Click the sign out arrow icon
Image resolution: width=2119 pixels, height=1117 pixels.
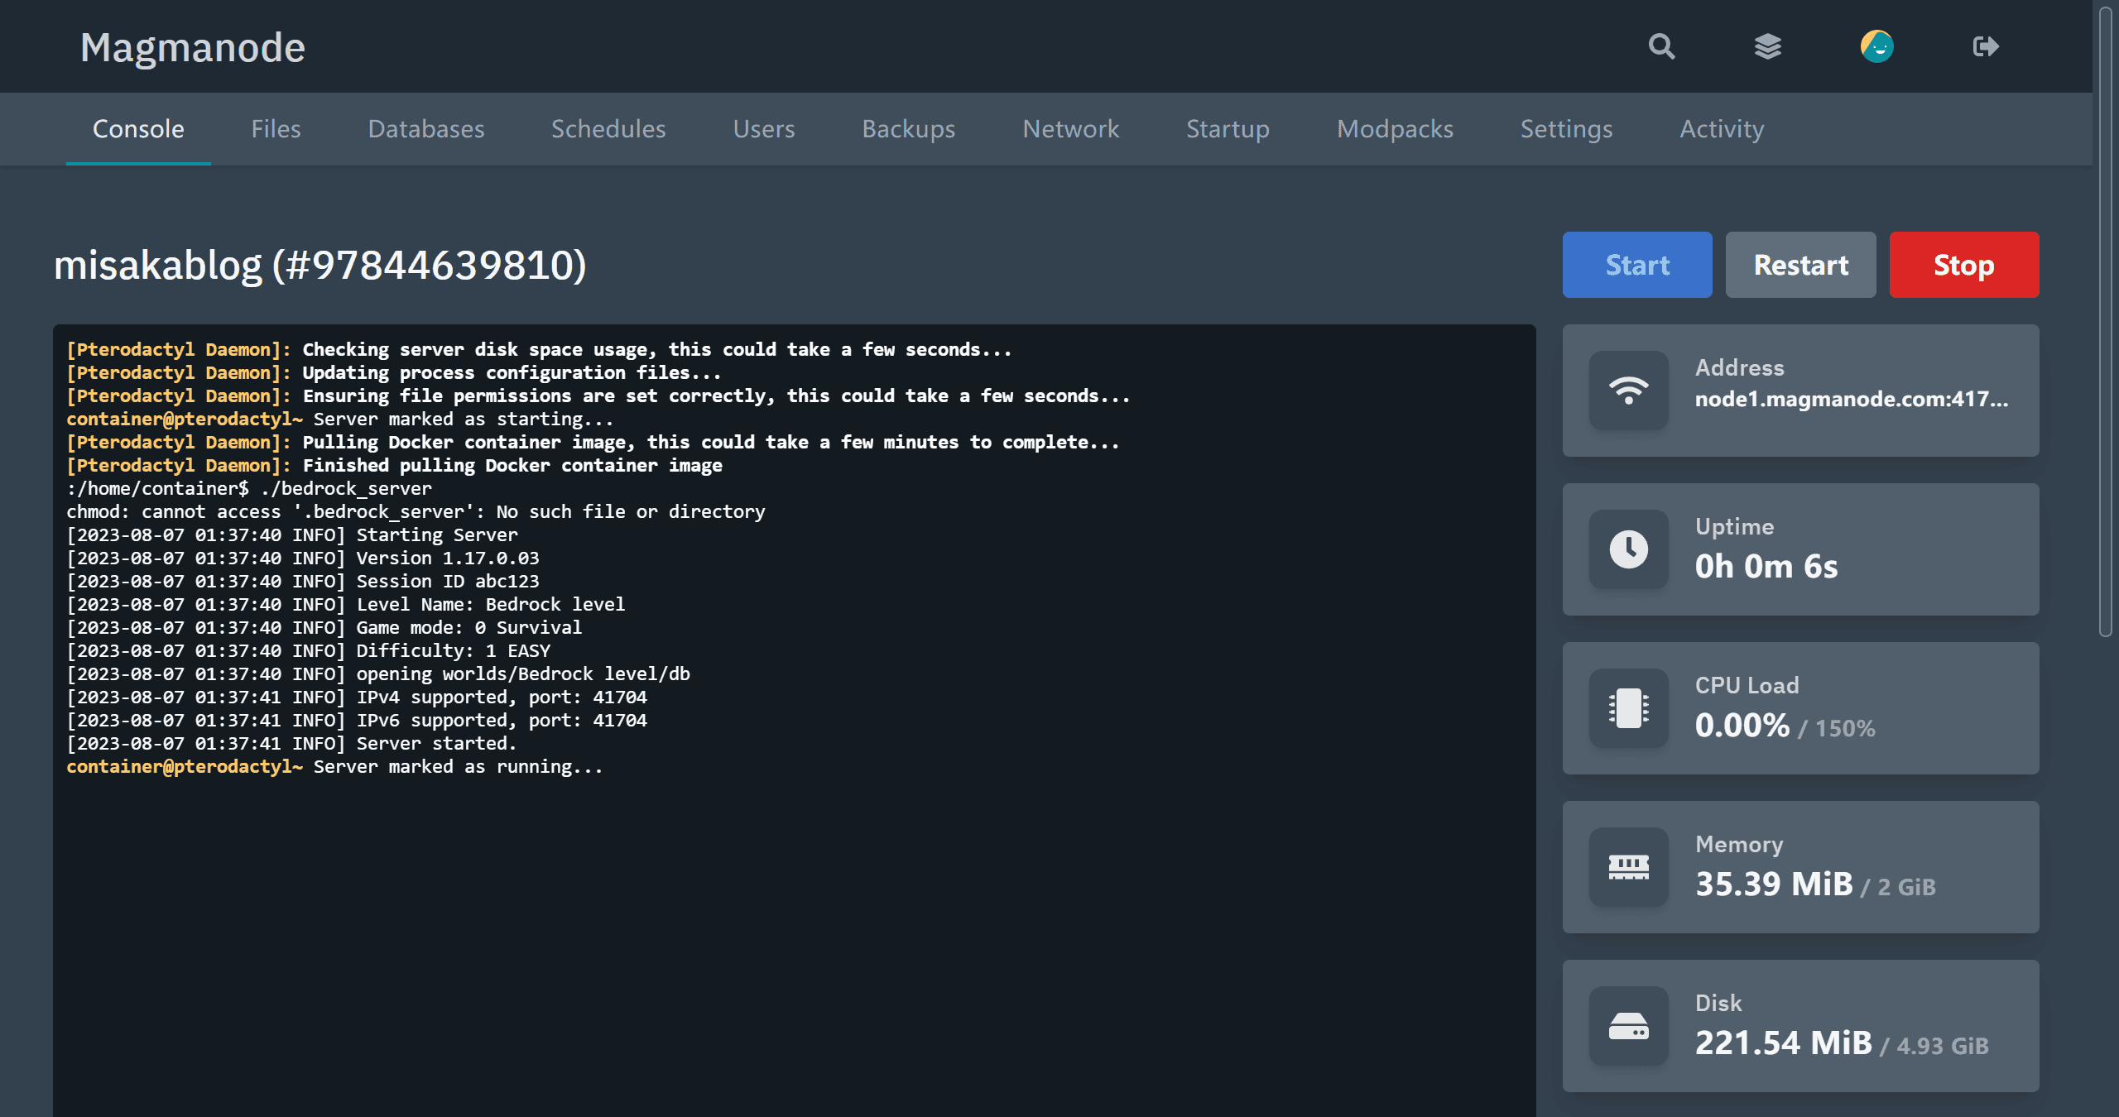click(1985, 46)
